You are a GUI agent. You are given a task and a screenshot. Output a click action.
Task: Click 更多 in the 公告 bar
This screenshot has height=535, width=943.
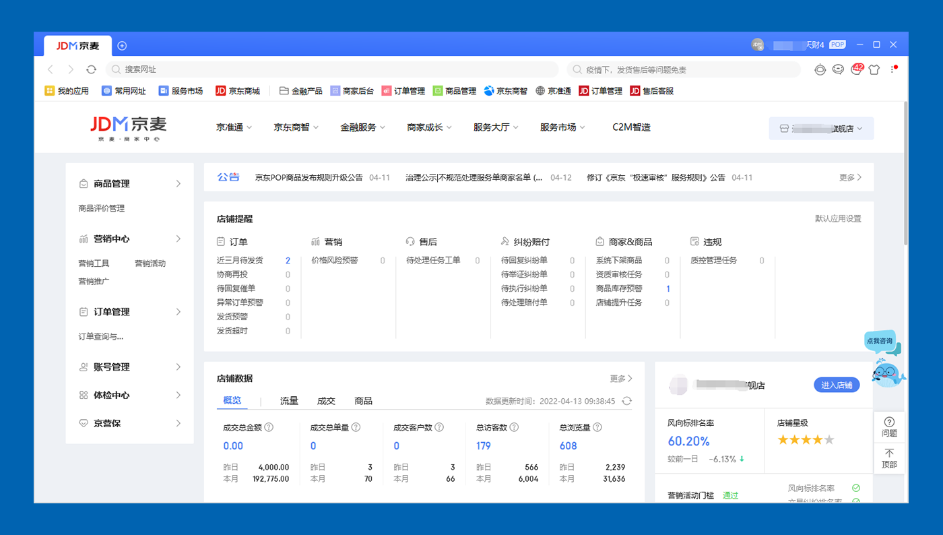[x=850, y=178]
